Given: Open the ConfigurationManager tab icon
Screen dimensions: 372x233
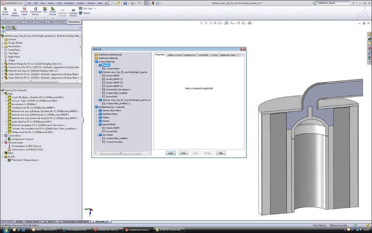Looking at the screenshot, I should tap(14, 28).
